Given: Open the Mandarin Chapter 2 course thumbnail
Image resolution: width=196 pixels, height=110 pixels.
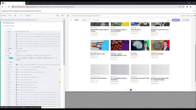Looking at the screenshot, I should [120, 45].
